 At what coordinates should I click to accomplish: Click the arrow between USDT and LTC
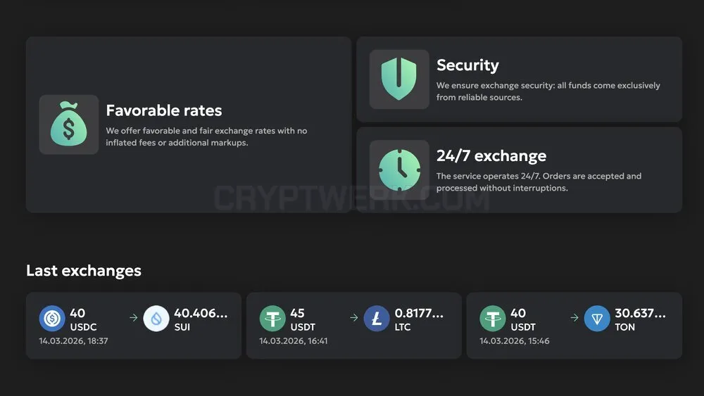coord(354,317)
